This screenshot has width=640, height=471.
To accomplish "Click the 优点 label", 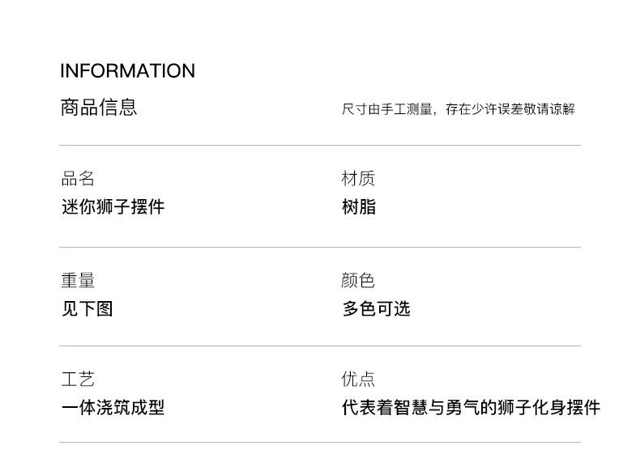I will [x=358, y=380].
